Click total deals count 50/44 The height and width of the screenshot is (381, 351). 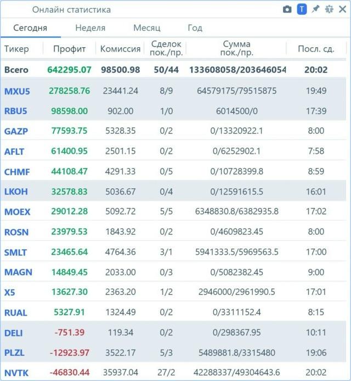click(x=166, y=70)
